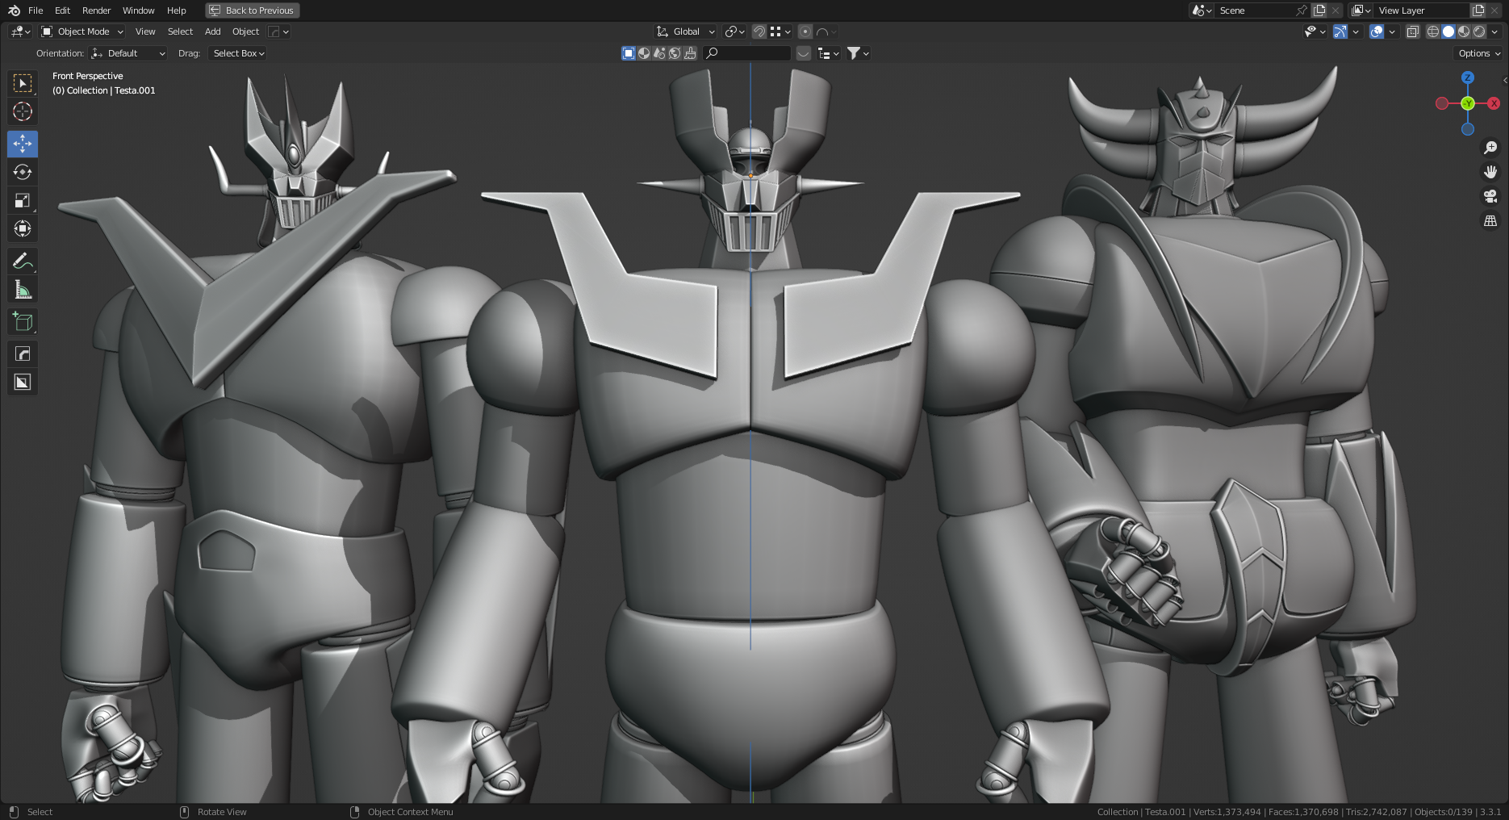Switch perspective/orthographic with the grid gizmo
The height and width of the screenshot is (820, 1509).
(1490, 220)
